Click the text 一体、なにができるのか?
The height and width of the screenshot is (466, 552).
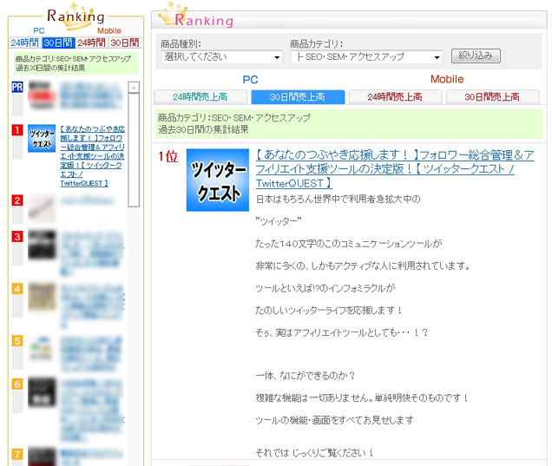(305, 376)
